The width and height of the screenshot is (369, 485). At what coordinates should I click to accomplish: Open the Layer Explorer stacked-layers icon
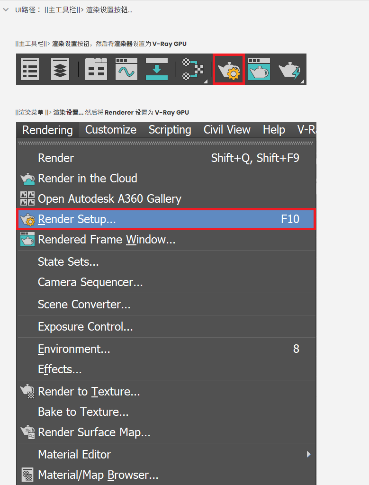(x=60, y=69)
